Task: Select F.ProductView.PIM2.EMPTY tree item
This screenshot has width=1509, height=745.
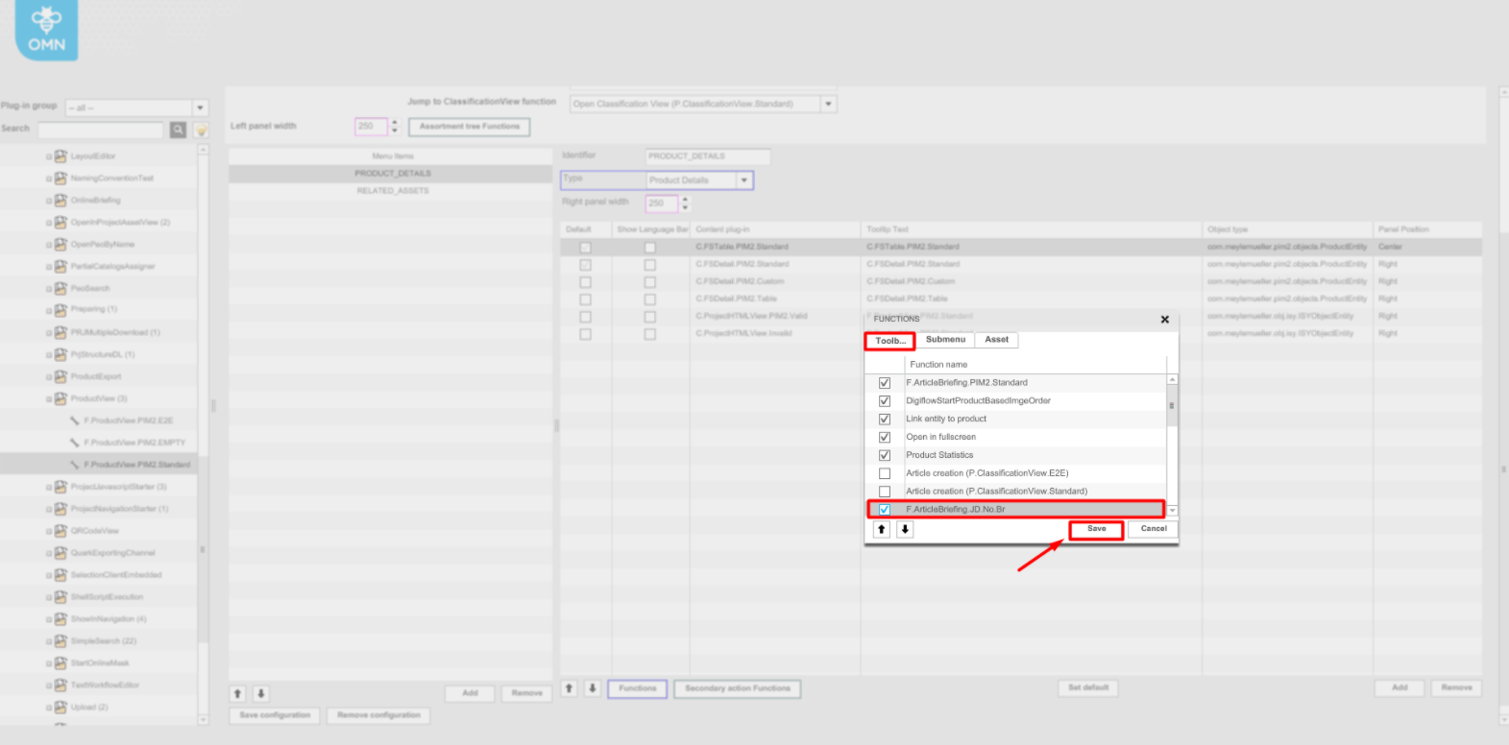Action: tap(134, 443)
